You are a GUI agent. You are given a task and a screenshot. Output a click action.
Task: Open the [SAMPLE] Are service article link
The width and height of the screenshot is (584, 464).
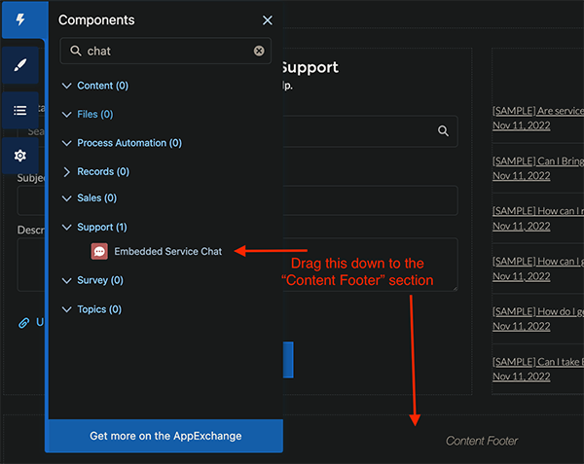538,111
